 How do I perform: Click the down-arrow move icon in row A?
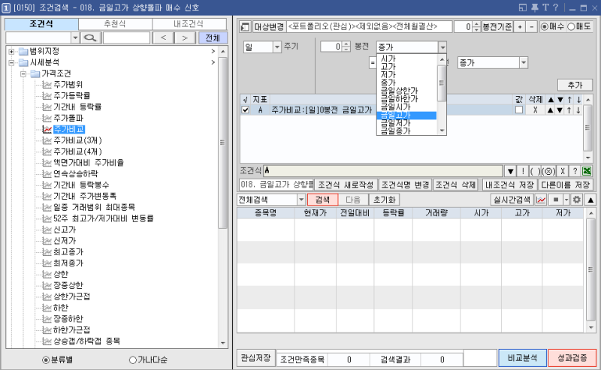coord(578,110)
